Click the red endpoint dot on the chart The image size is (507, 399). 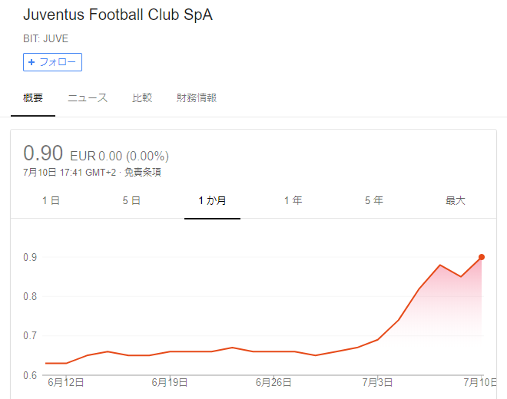coord(482,257)
